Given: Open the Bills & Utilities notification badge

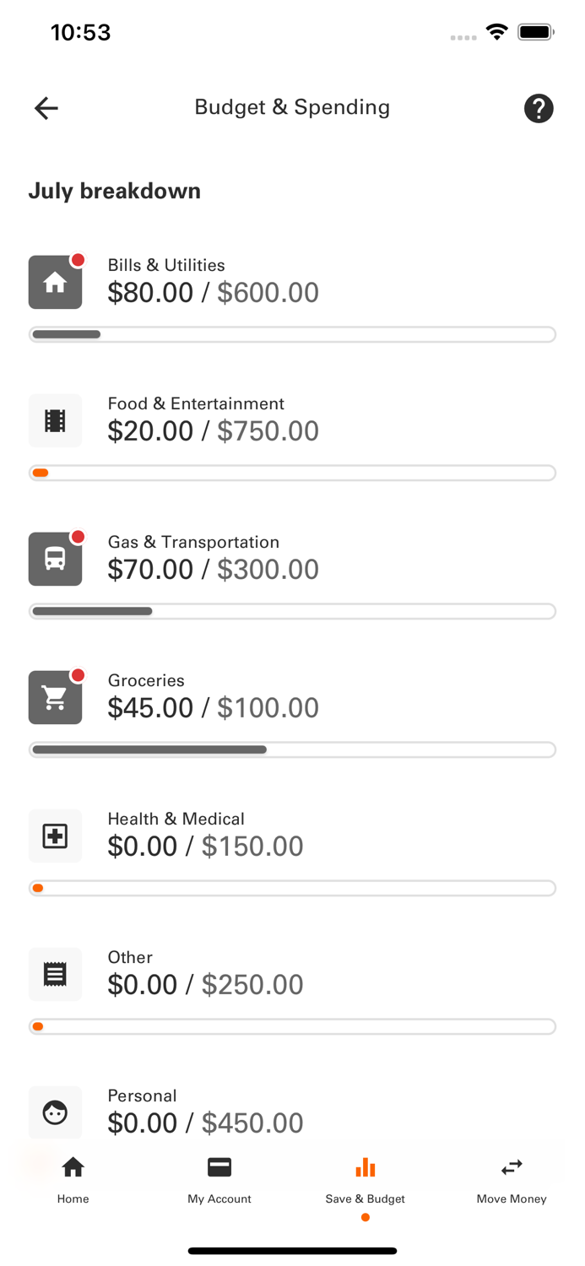Looking at the screenshot, I should click(x=79, y=260).
